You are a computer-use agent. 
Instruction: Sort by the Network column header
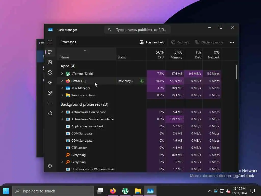(212, 54)
